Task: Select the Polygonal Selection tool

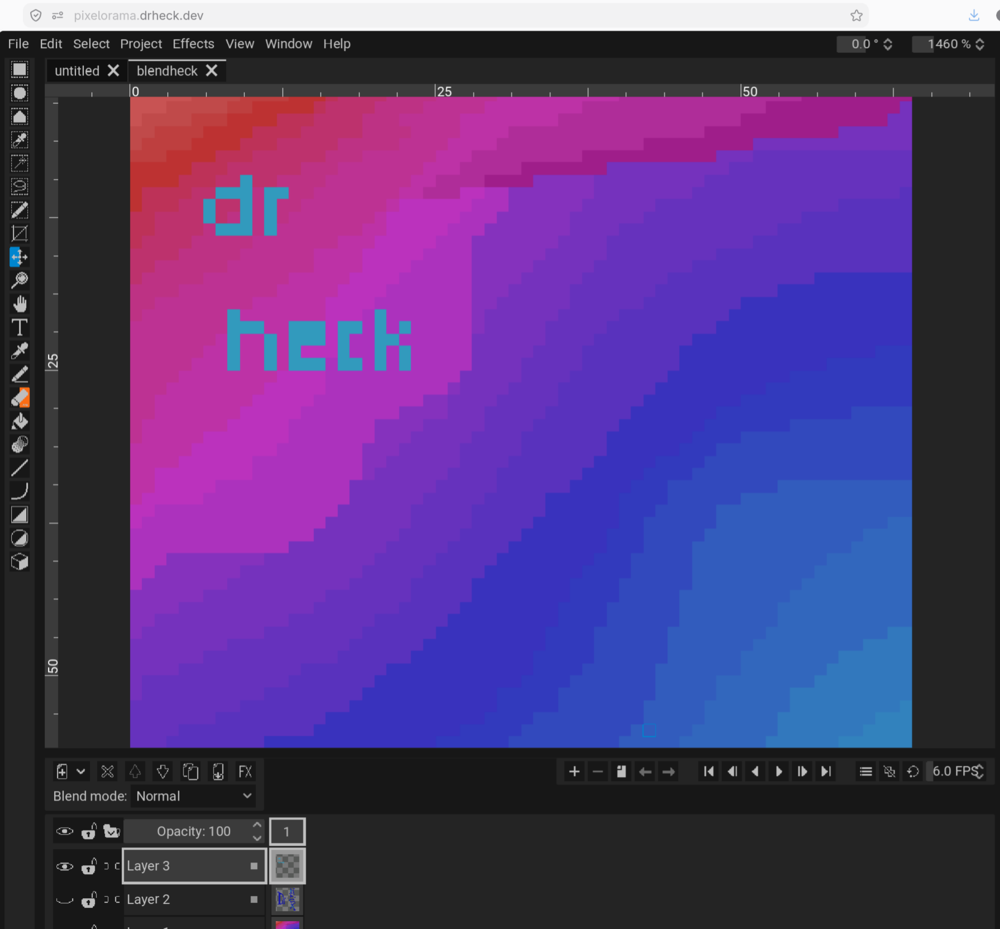Action: pos(20,116)
